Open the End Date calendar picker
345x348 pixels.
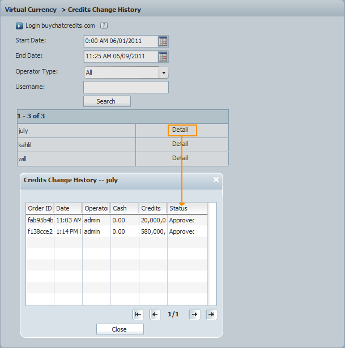pyautogui.click(x=163, y=57)
